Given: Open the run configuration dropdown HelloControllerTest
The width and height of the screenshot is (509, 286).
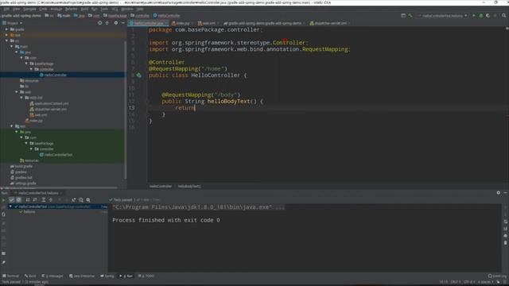Looking at the screenshot, I should point(443,16).
